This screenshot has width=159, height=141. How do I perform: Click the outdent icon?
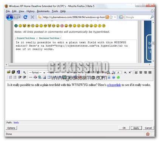click(20, 77)
